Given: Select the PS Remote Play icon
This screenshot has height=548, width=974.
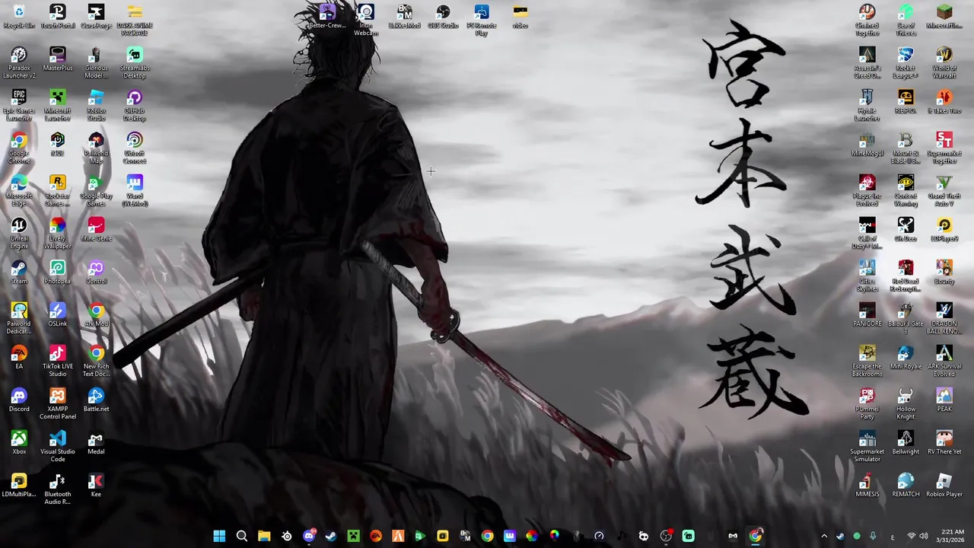Looking at the screenshot, I should 482,20.
